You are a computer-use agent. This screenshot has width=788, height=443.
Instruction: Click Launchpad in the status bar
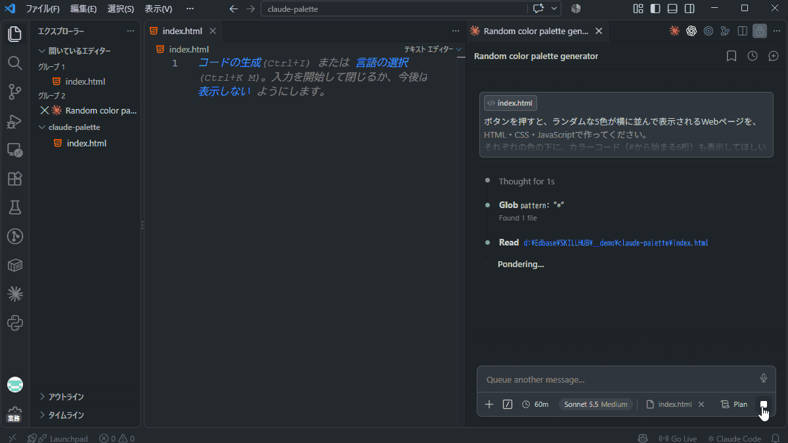(x=63, y=438)
